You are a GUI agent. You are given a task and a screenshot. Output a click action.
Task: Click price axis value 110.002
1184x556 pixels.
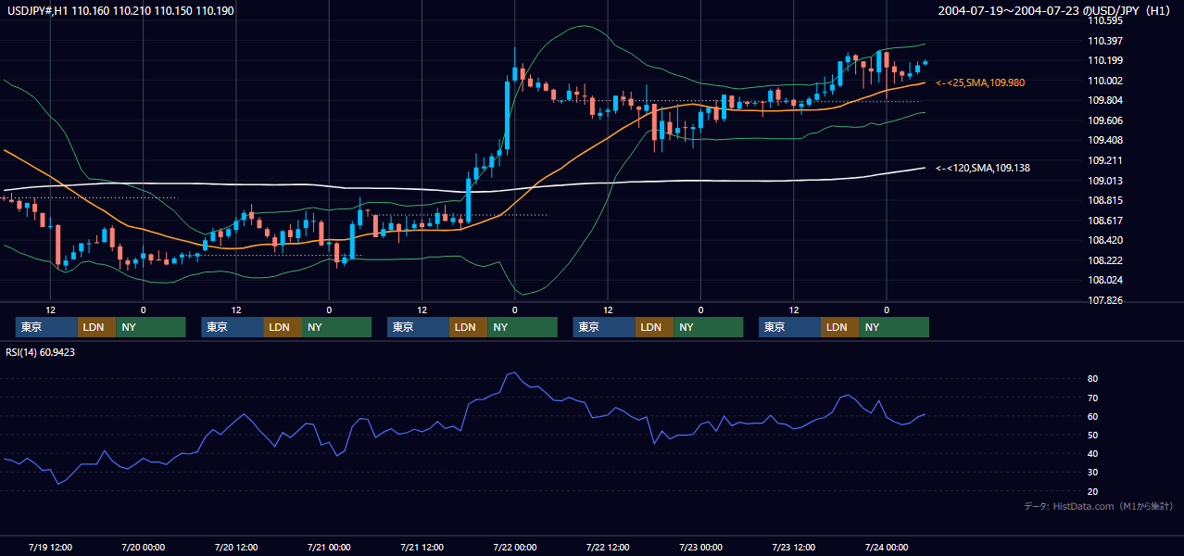(x=1105, y=81)
